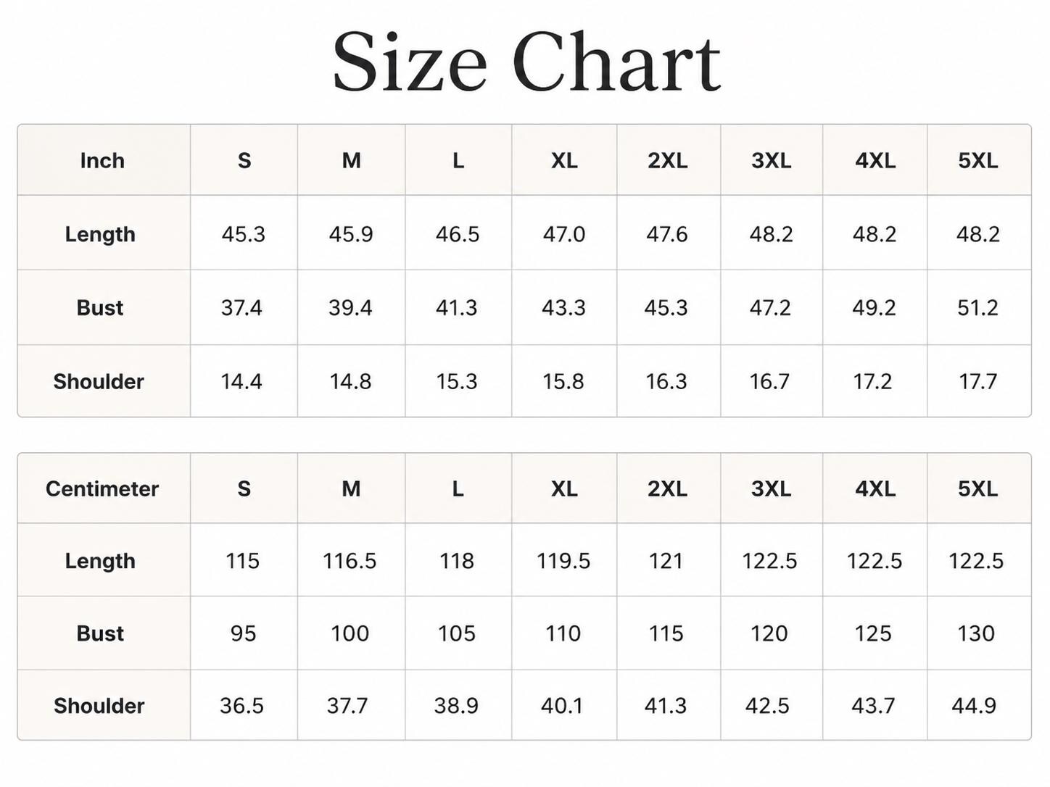Select the 15.8 shoulder value for XL
The image size is (1050, 787).
pyautogui.click(x=563, y=381)
